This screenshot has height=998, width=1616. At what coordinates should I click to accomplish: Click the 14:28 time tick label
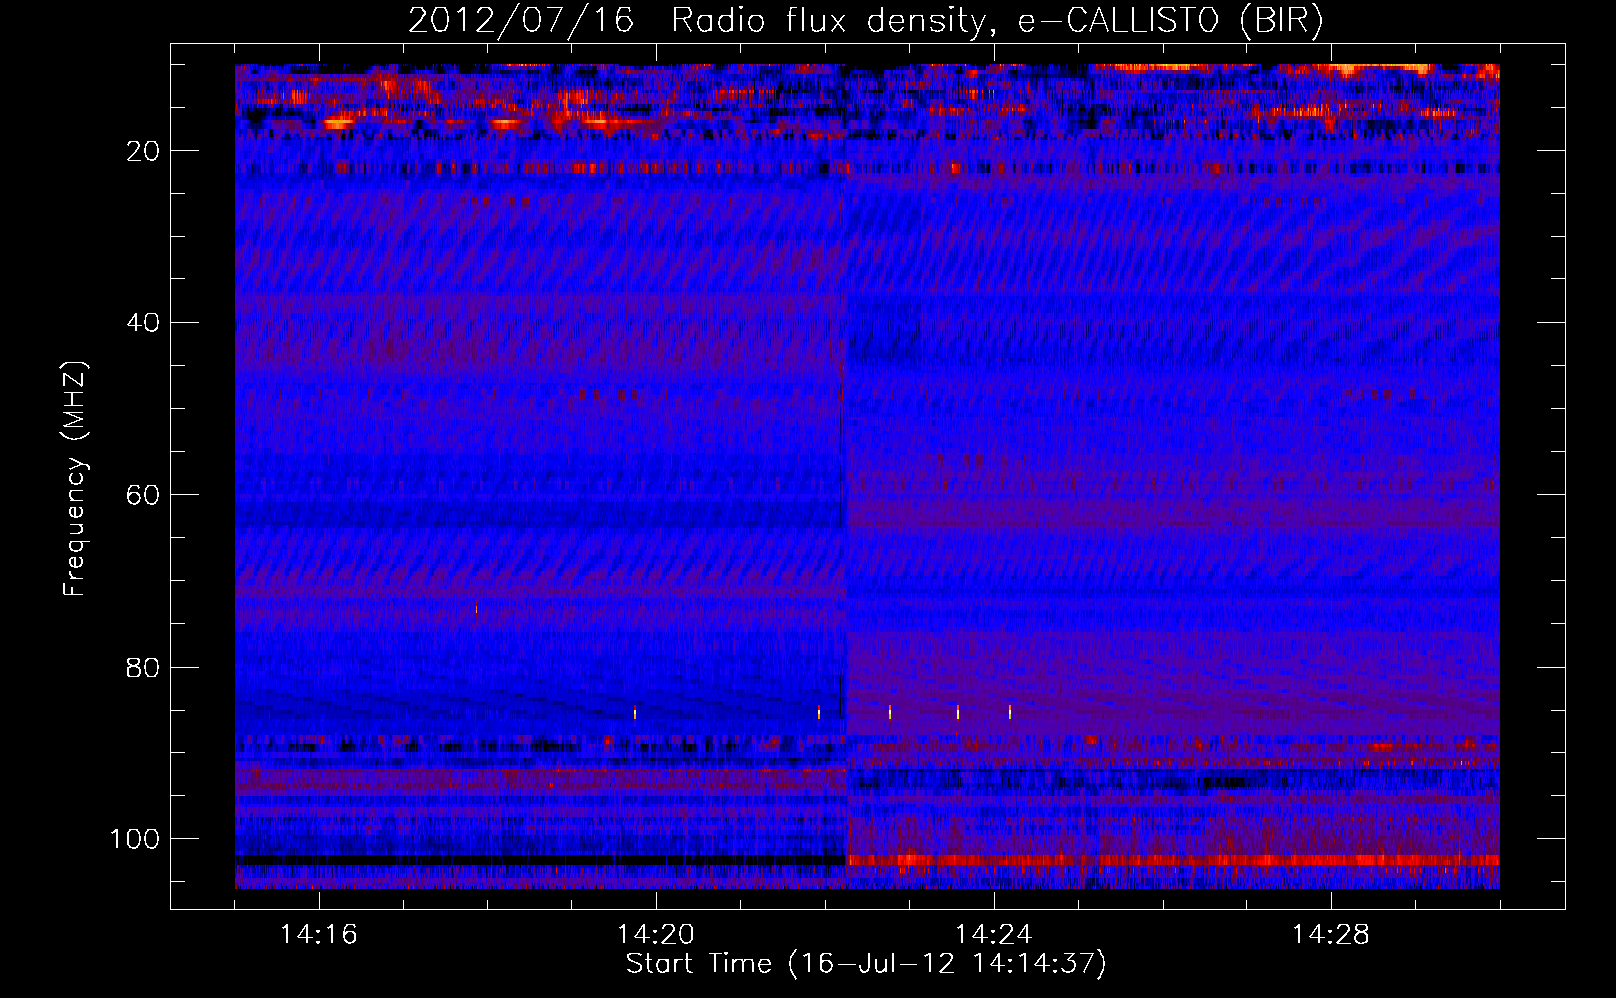tap(1331, 935)
